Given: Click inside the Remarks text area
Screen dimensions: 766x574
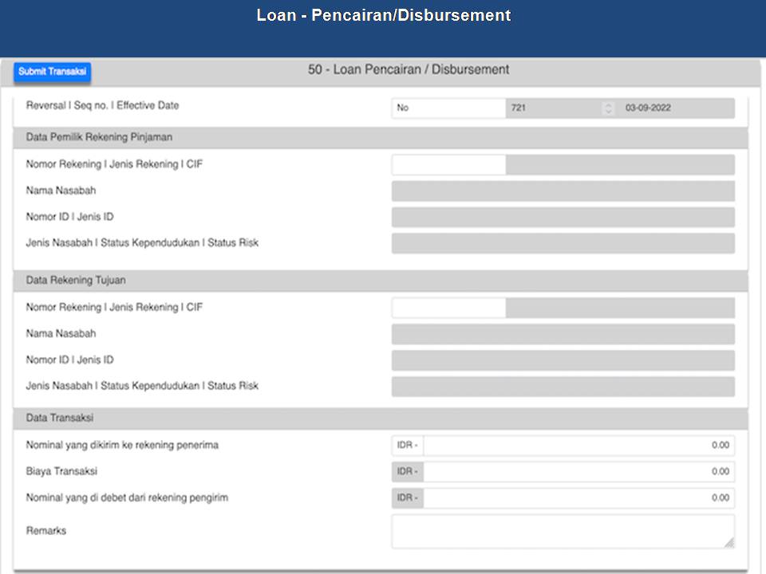Looking at the screenshot, I should coord(563,531).
